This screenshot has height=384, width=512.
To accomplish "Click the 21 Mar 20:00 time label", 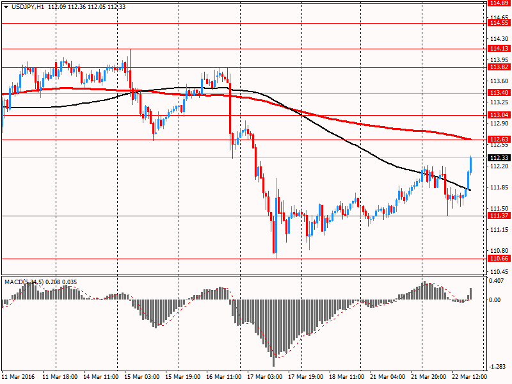I will (x=429, y=377).
